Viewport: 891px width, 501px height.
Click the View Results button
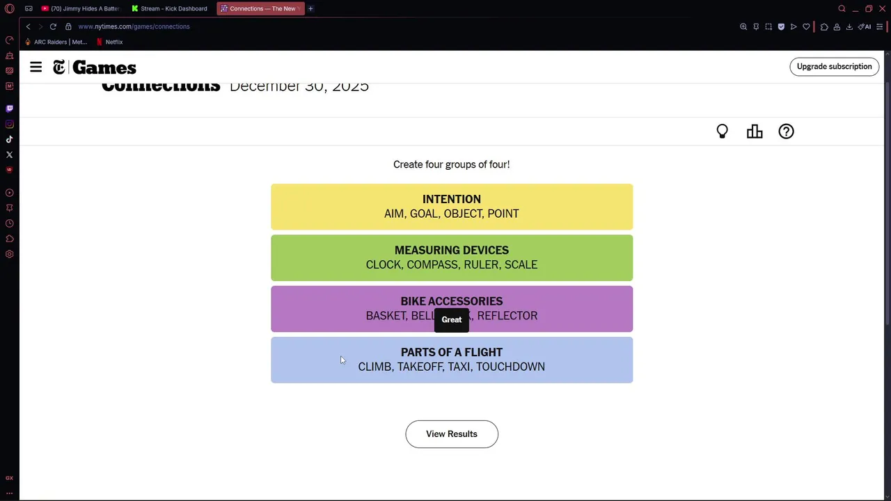point(452,434)
